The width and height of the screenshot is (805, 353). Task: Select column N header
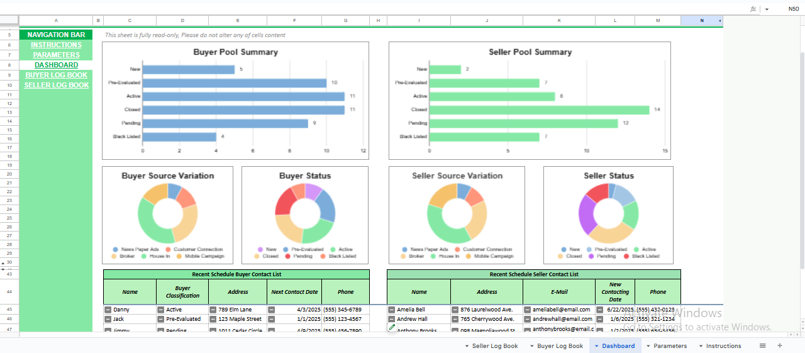point(701,21)
